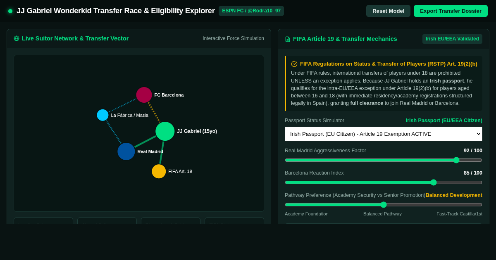Click the JJ Gabriel Wonderkid Transfer Race page title

[116, 11]
